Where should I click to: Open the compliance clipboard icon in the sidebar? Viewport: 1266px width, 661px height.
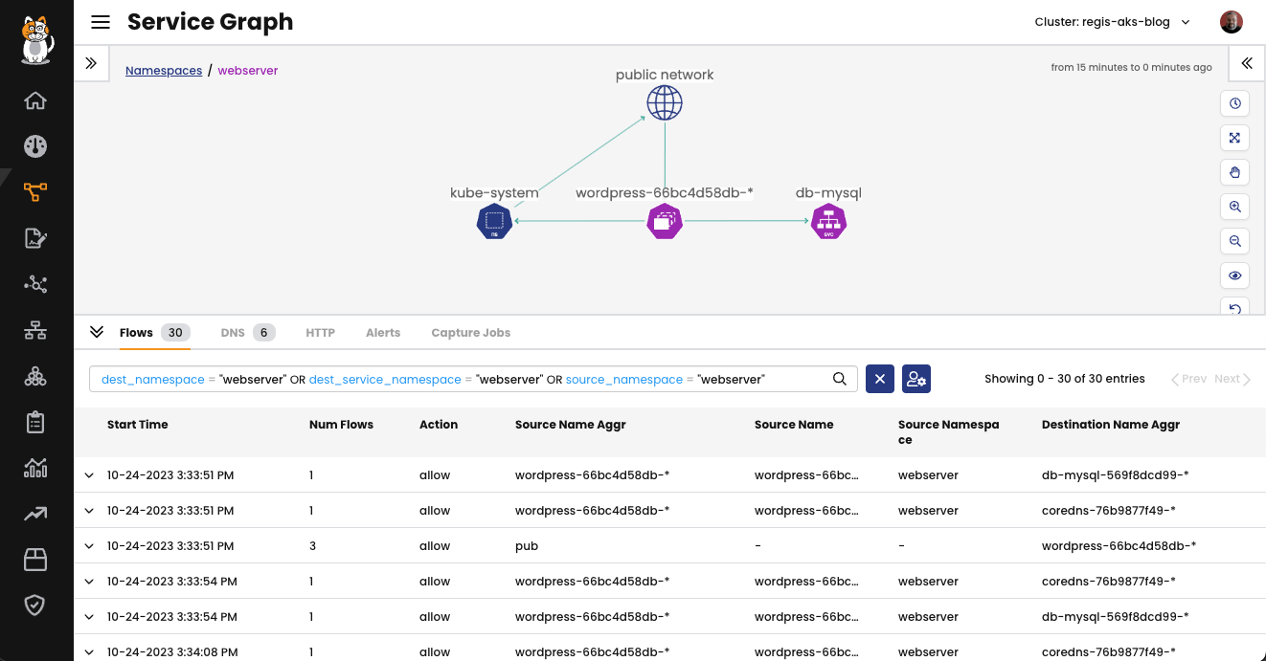pos(35,422)
